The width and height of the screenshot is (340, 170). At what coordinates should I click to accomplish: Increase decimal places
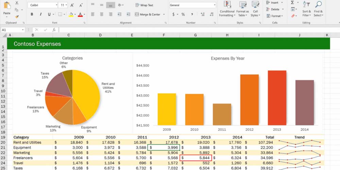pyautogui.click(x=203, y=14)
